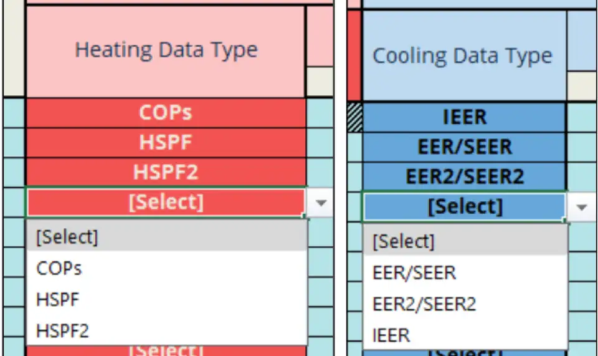Choose HSPF from the heating dropdown list
The width and height of the screenshot is (598, 356).
point(58,299)
